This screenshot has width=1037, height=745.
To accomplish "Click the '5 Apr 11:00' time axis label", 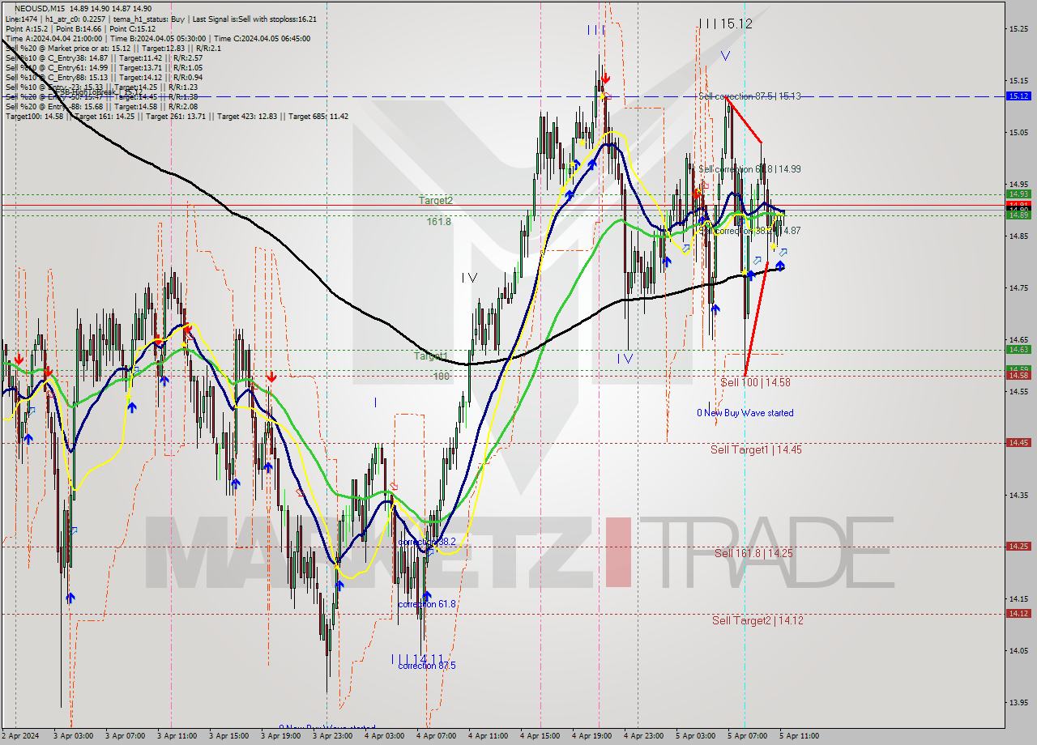I will [799, 736].
